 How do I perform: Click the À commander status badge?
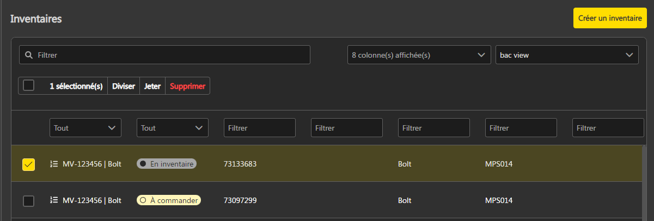(x=169, y=200)
